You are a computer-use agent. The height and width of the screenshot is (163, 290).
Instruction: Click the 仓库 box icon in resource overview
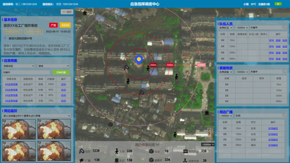151,151
